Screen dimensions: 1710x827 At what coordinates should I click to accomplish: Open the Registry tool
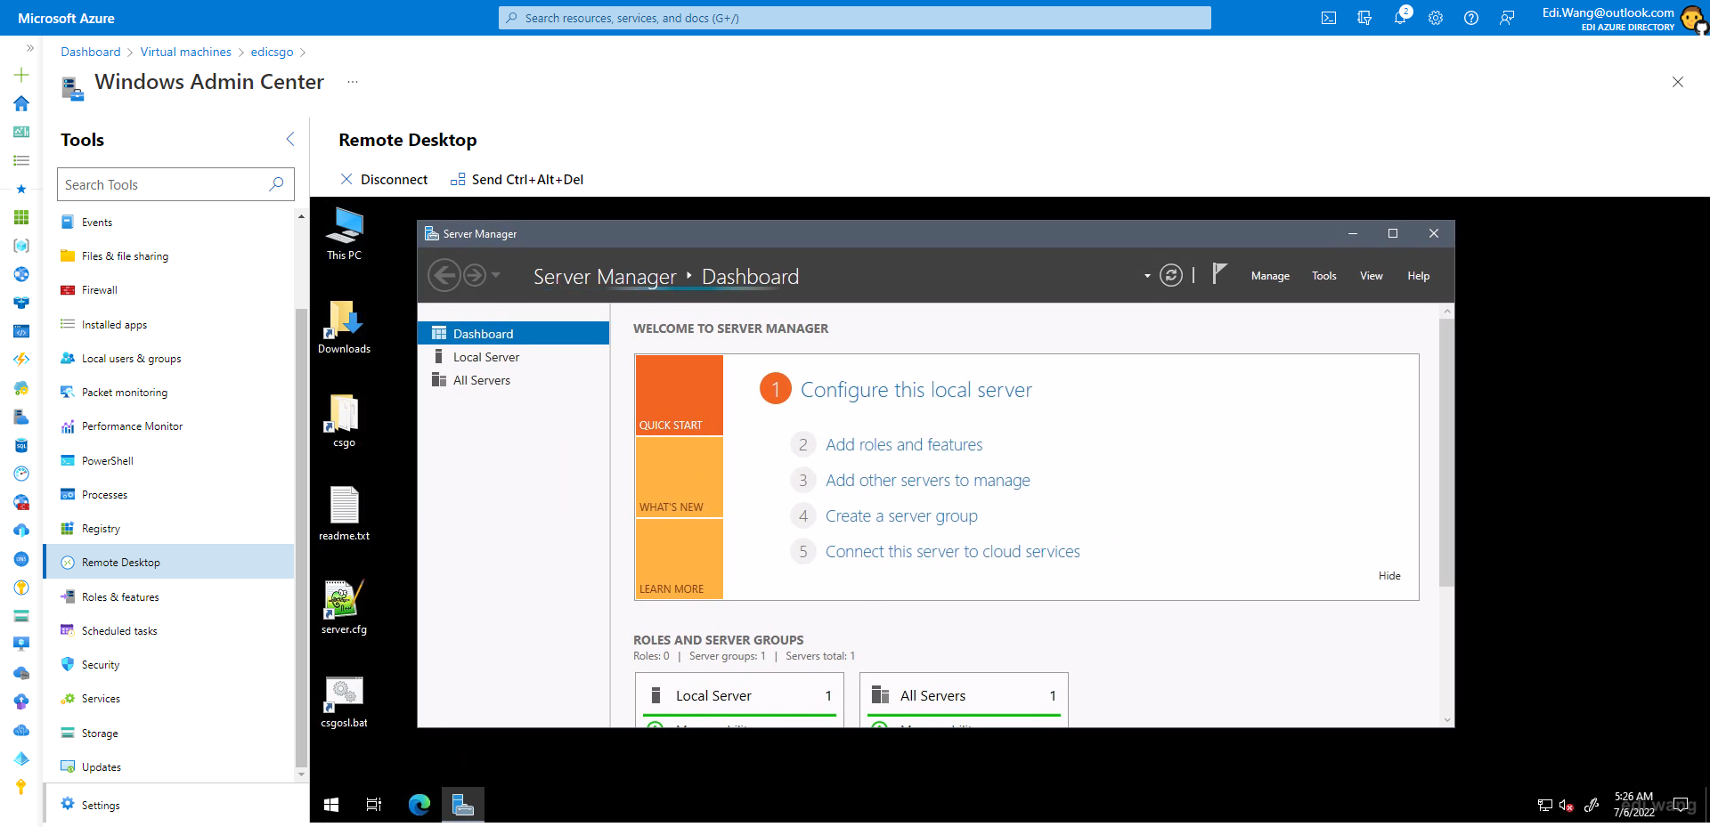coord(169,529)
